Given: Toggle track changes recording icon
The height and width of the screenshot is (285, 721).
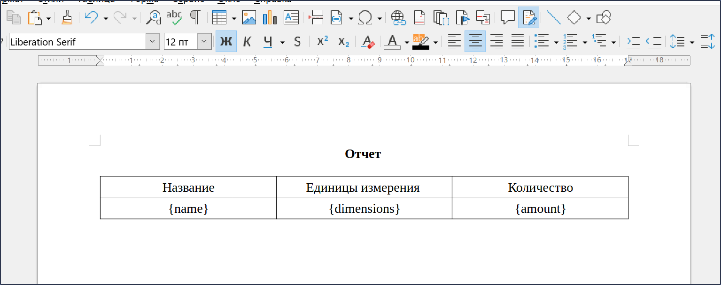Looking at the screenshot, I should point(529,18).
